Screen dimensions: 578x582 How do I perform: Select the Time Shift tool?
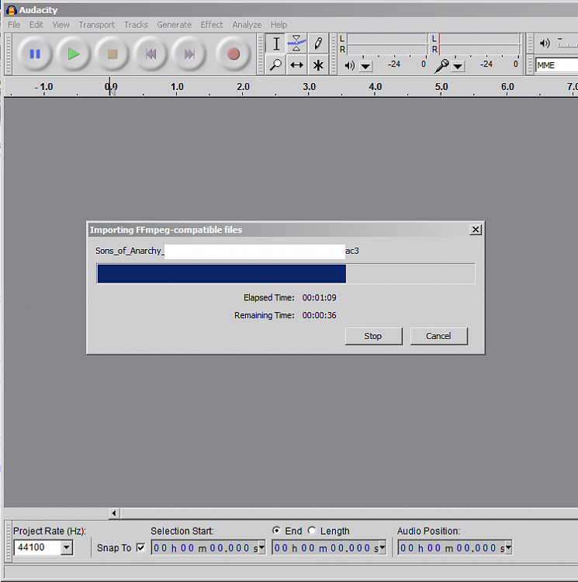point(296,65)
